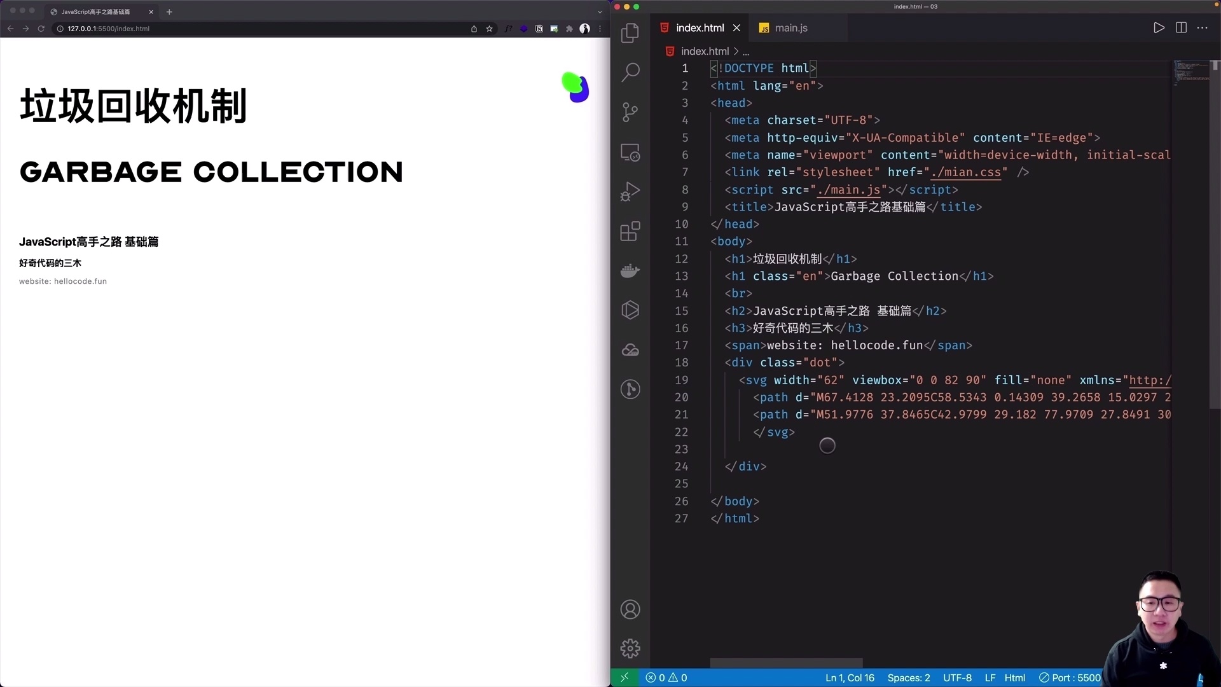Open the Source Control panel
Screen dimensions: 1221x687
click(x=630, y=112)
